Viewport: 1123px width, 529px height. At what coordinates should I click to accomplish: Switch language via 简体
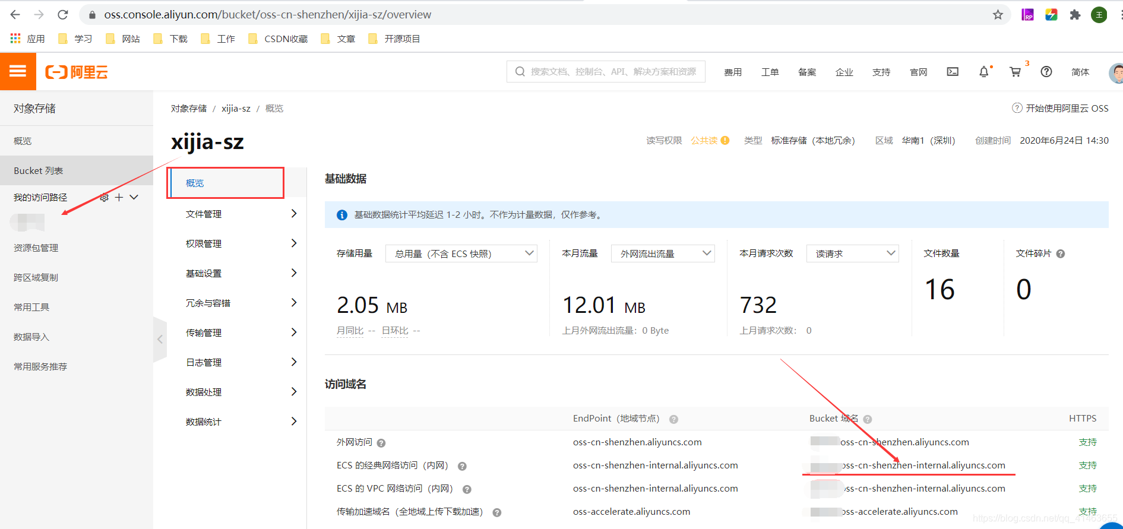click(1080, 72)
